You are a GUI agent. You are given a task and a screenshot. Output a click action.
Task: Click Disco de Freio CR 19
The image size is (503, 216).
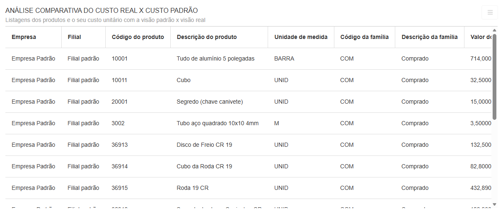(204, 145)
